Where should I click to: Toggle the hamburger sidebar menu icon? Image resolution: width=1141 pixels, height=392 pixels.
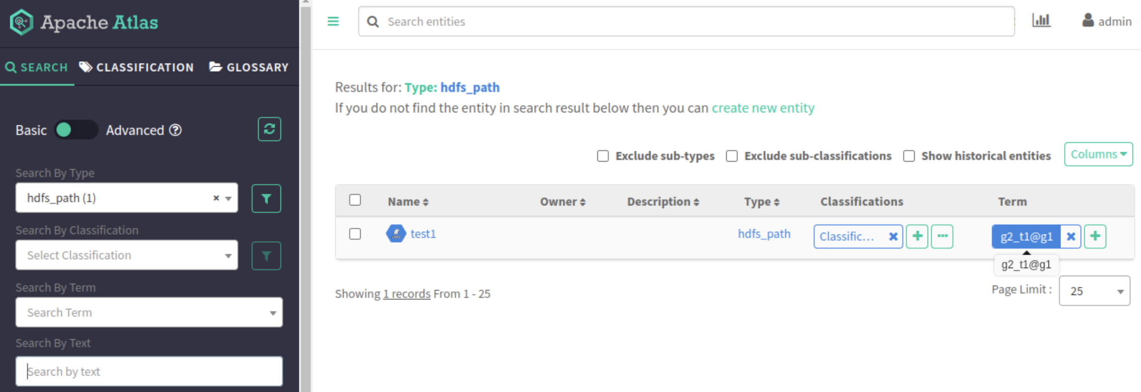pos(333,21)
